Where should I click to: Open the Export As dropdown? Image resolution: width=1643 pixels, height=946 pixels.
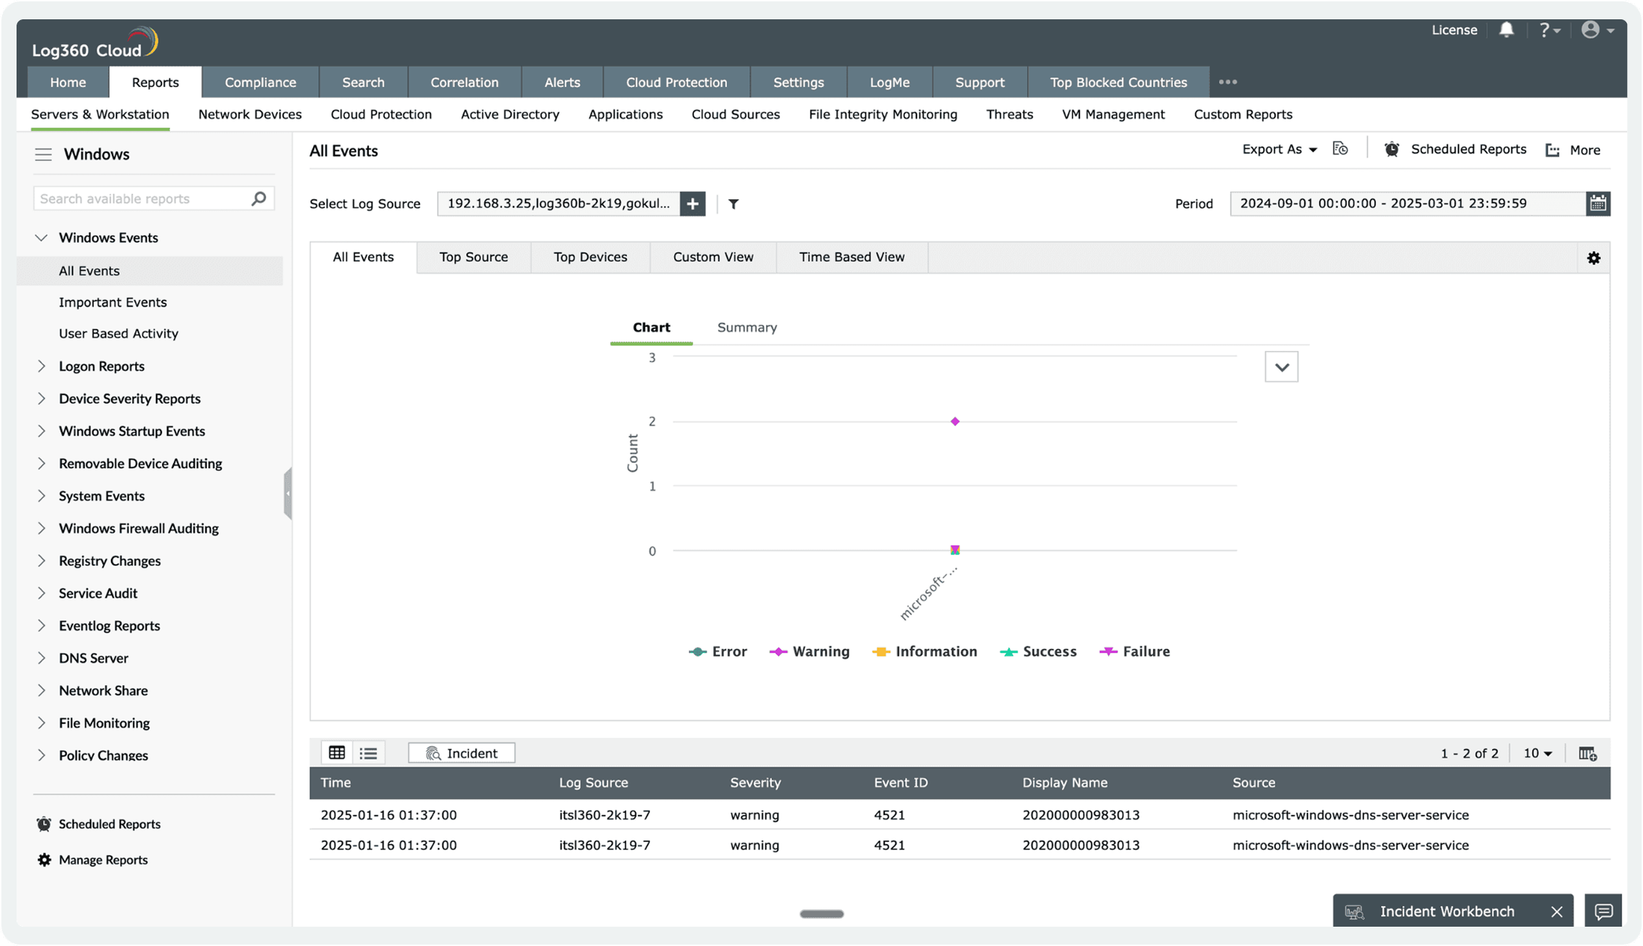(x=1279, y=150)
